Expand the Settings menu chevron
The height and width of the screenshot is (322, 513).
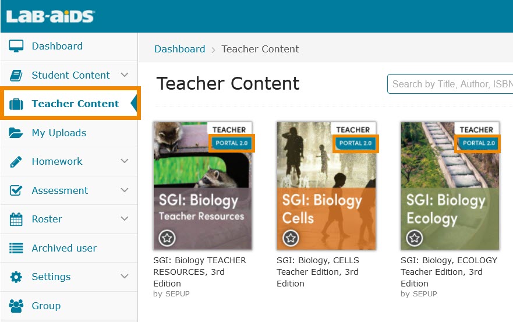[x=124, y=277]
